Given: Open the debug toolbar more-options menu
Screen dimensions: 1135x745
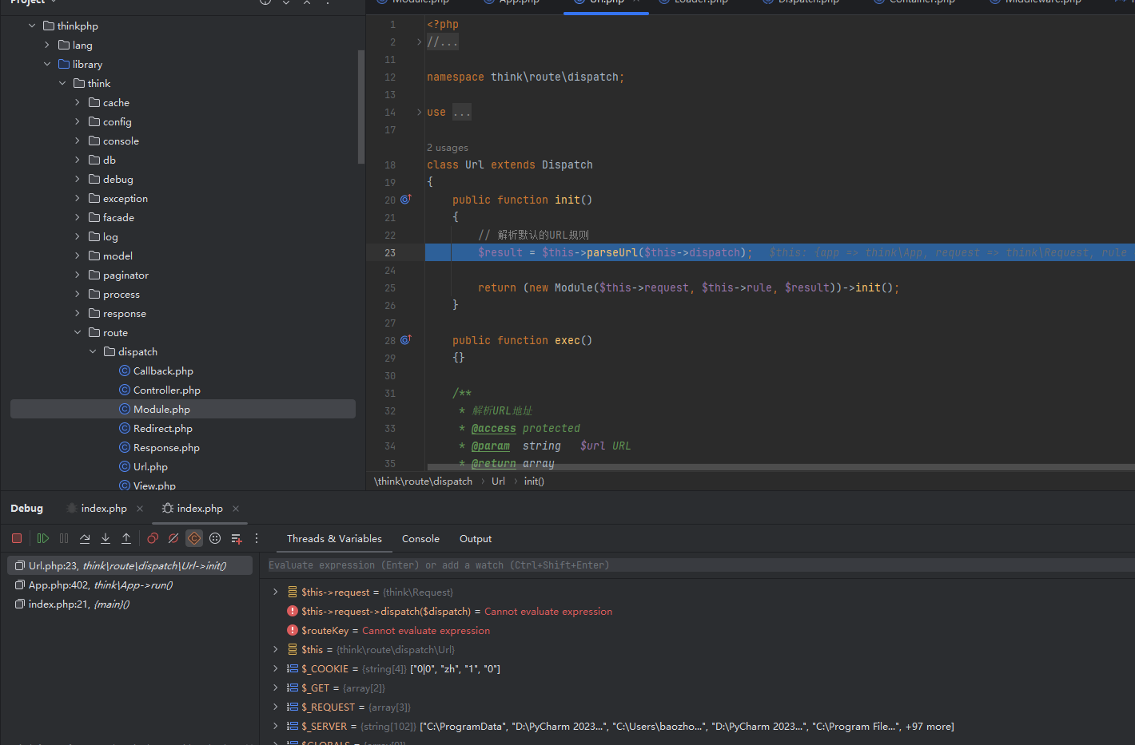Looking at the screenshot, I should click(257, 538).
